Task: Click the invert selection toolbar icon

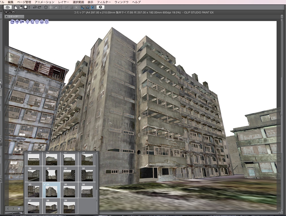Action: [71, 7]
